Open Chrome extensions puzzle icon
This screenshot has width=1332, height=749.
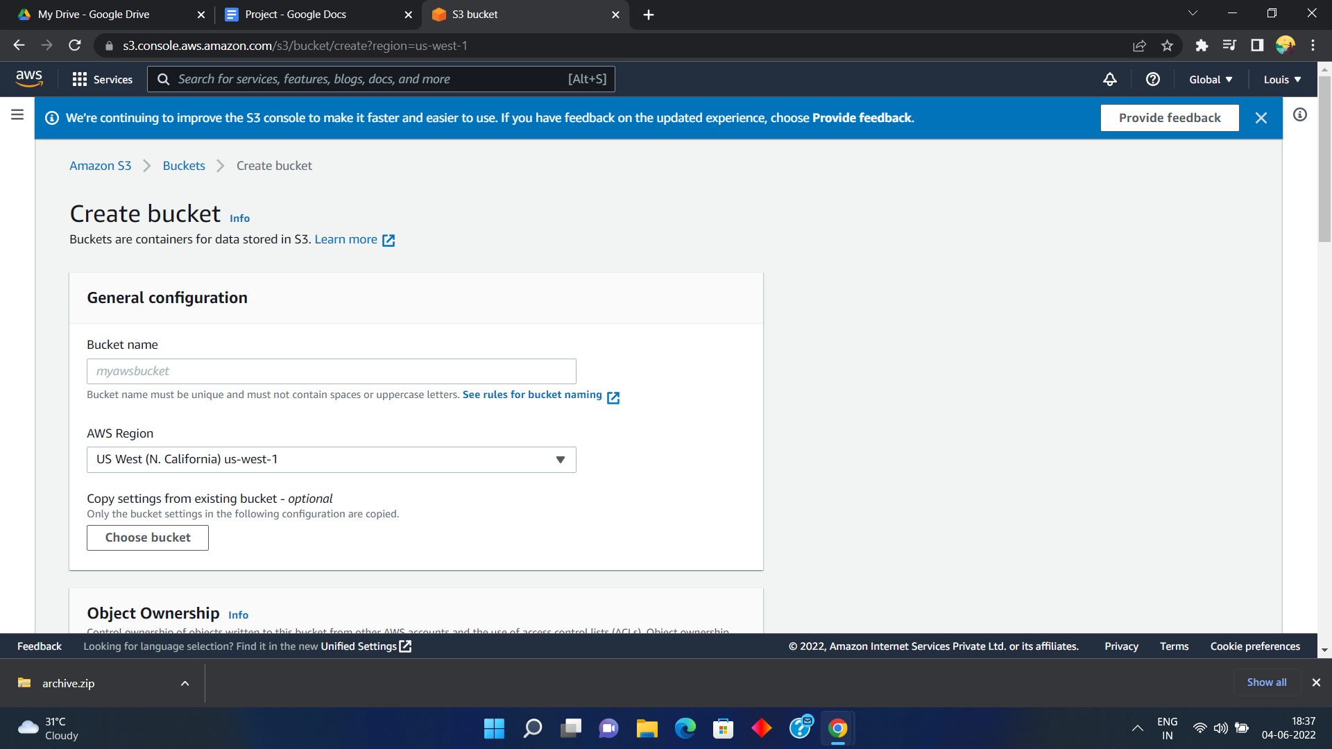(1202, 46)
